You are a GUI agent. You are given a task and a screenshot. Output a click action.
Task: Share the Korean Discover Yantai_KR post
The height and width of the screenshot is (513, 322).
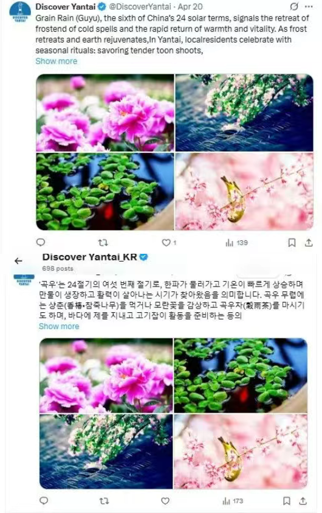303,501
